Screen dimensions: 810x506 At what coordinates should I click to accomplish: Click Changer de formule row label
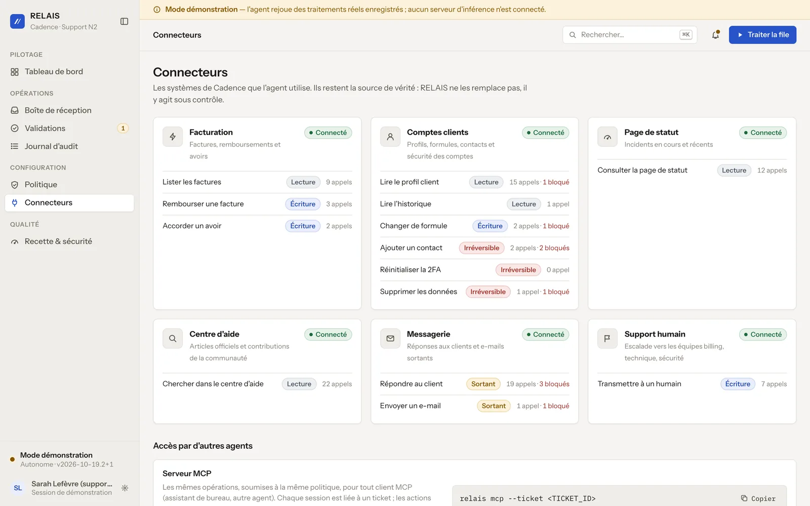(x=414, y=226)
